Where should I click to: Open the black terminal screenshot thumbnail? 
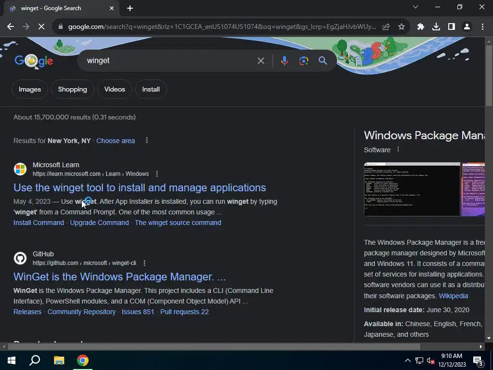[412, 189]
